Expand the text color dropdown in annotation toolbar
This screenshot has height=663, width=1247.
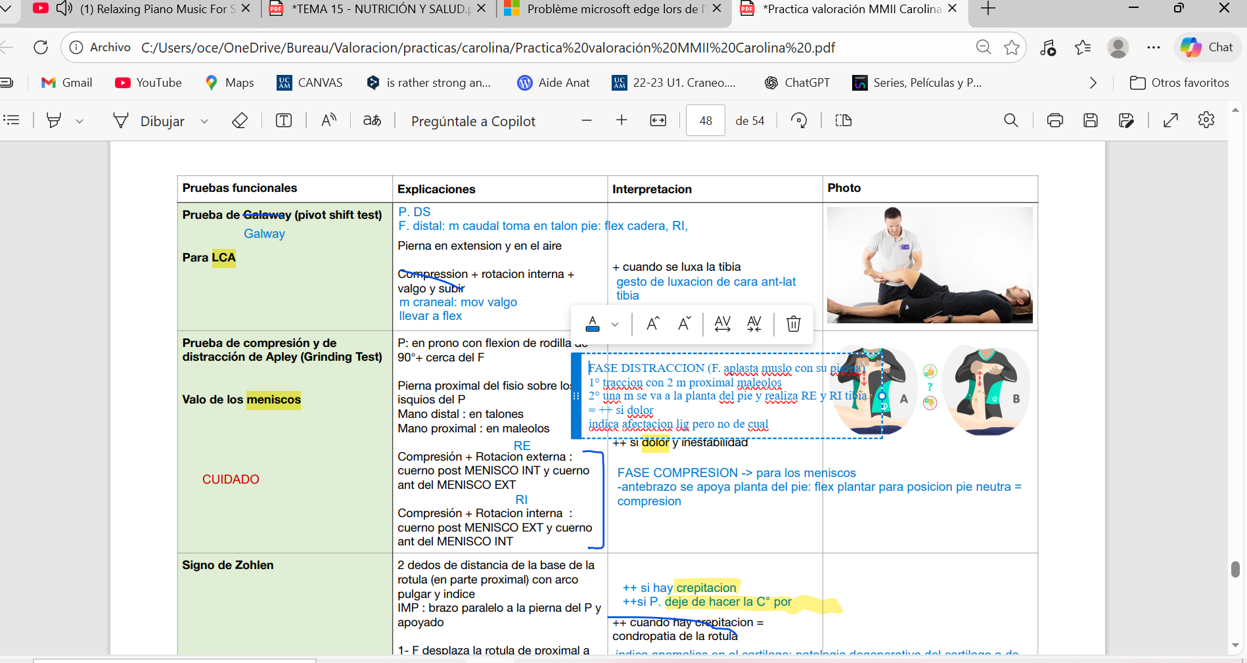coord(615,323)
